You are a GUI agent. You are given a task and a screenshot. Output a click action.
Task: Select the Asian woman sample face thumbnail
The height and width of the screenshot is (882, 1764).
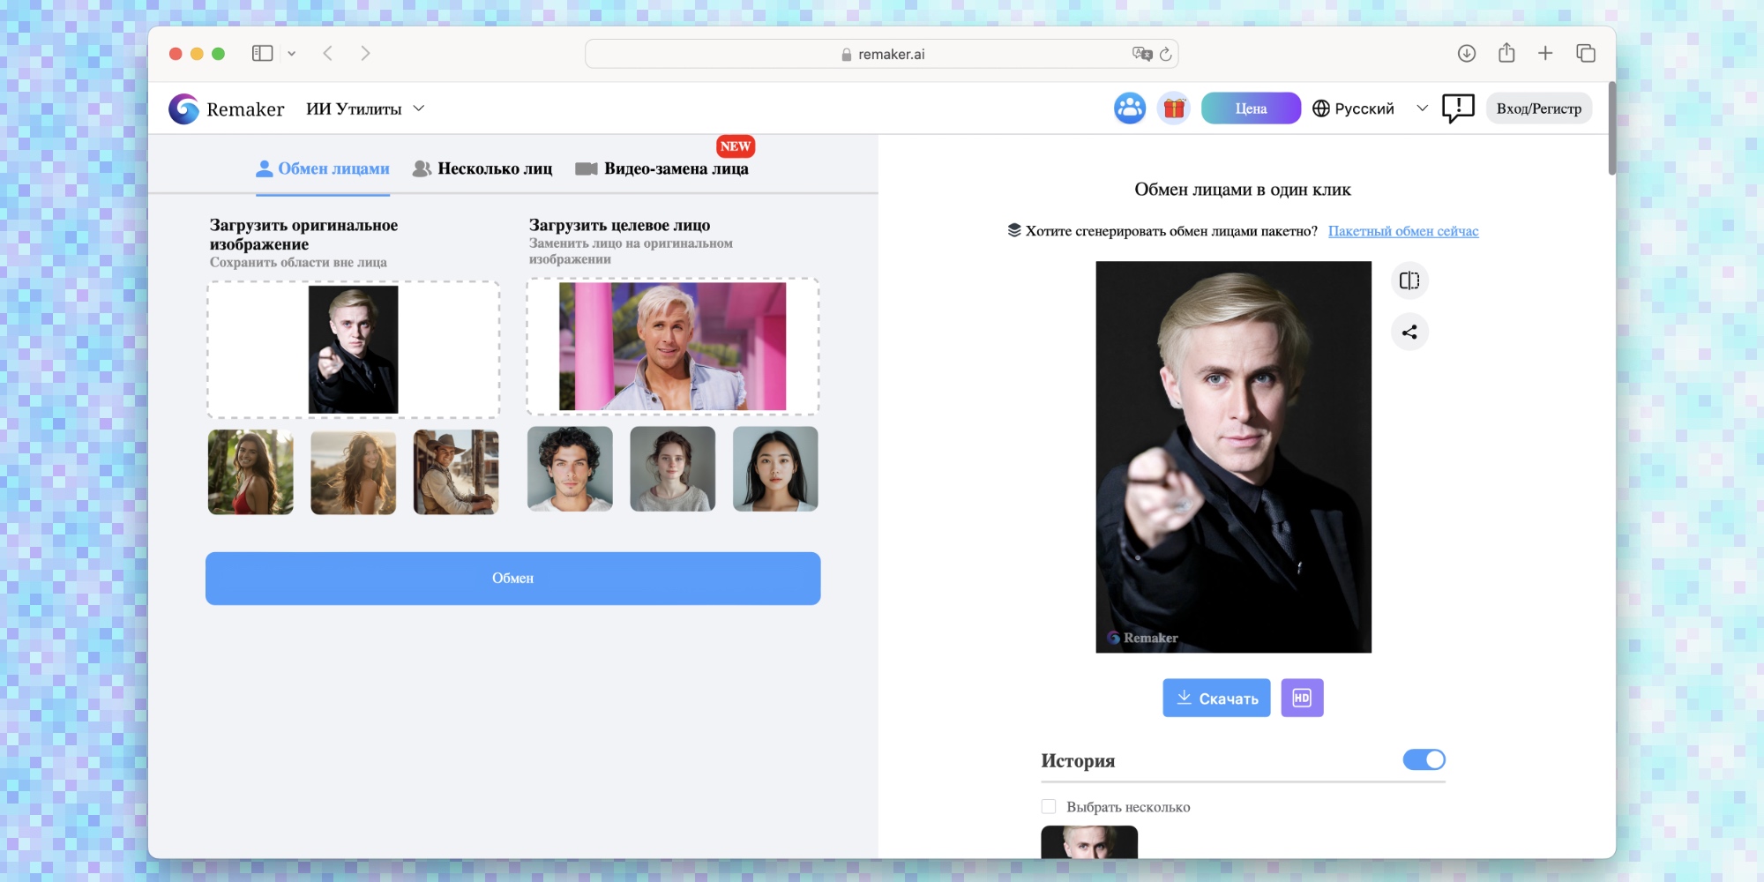774,469
